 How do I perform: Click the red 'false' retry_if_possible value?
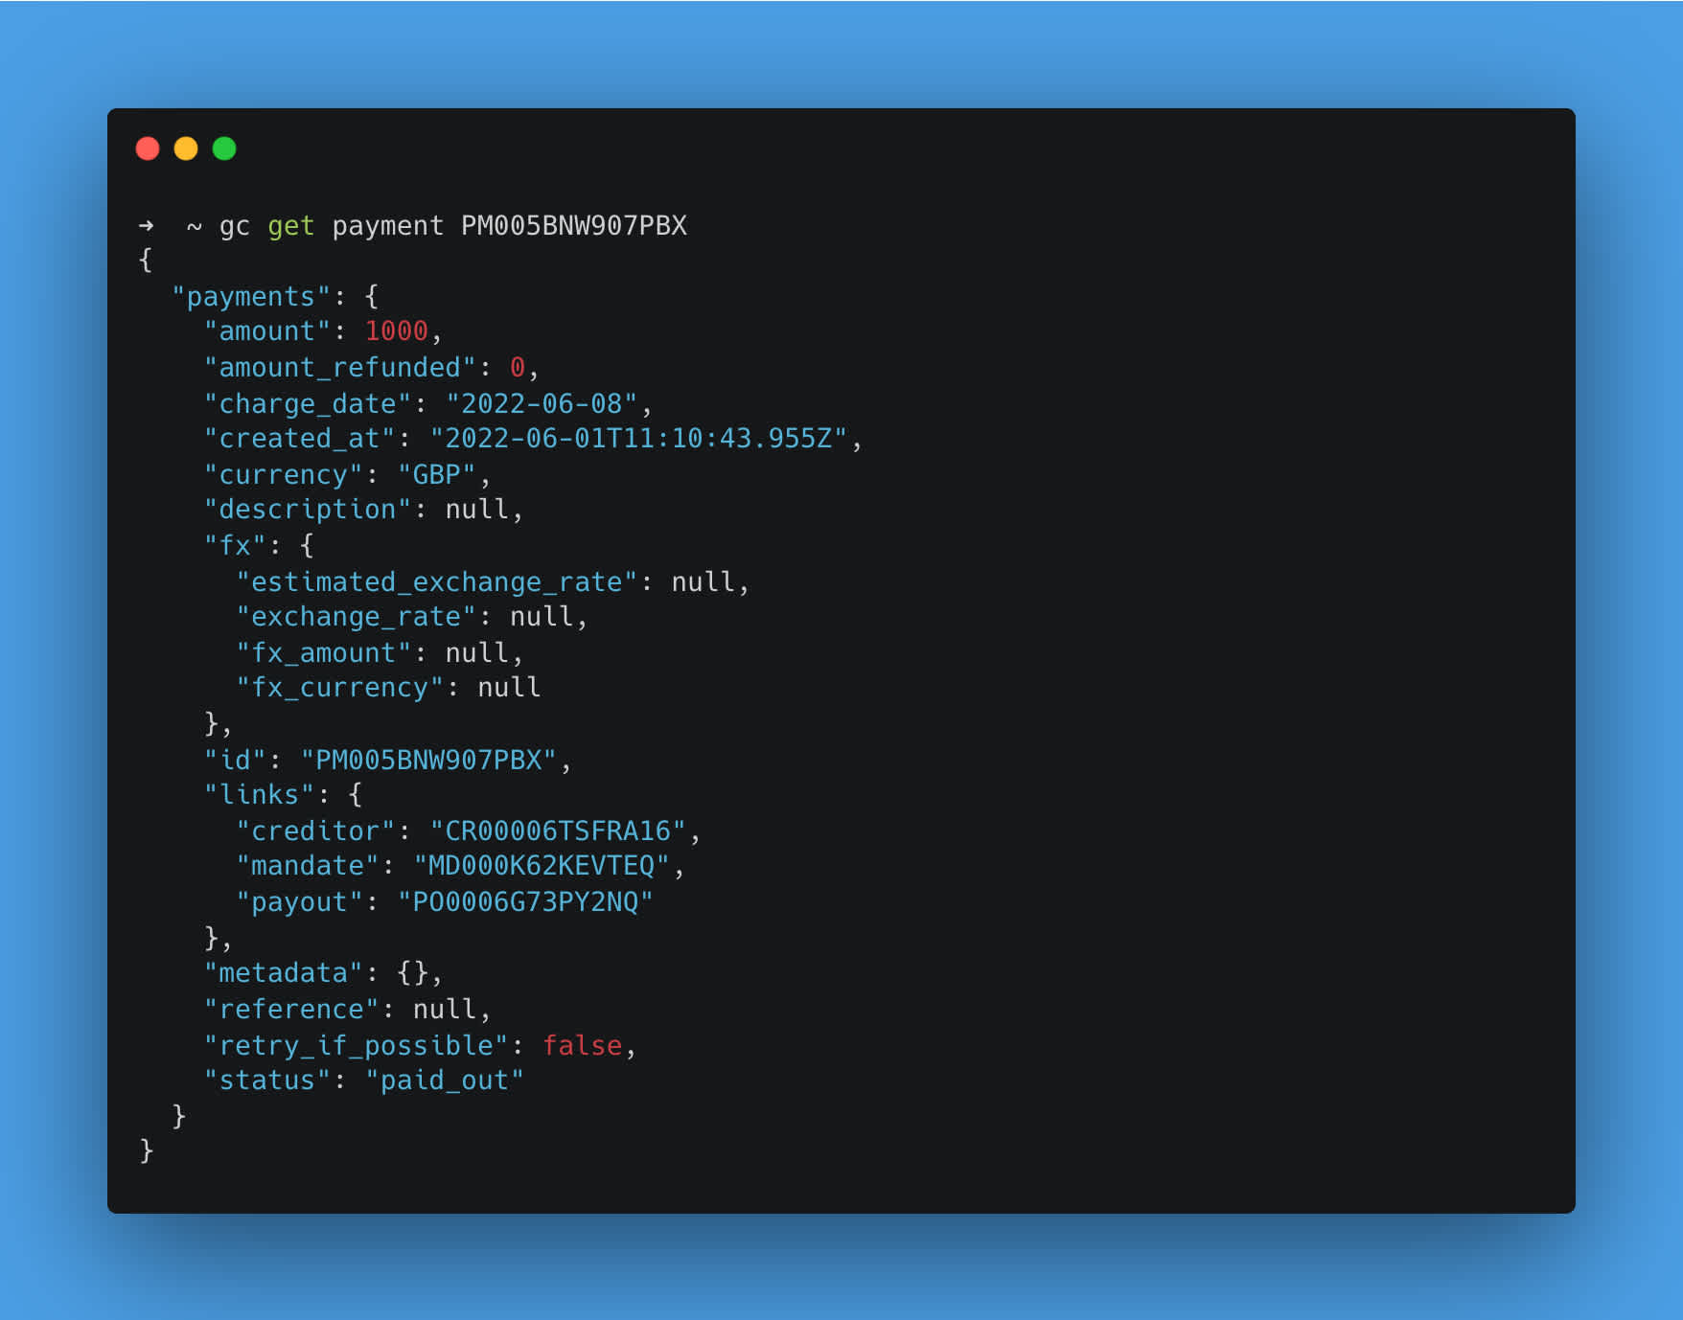tap(582, 1046)
